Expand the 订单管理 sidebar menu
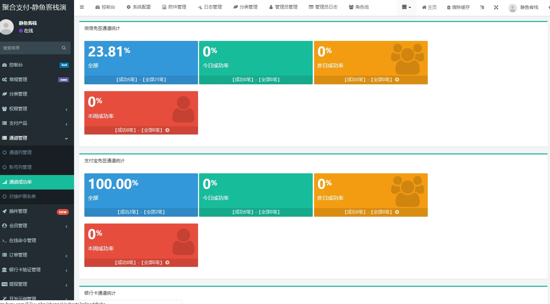 click(x=34, y=255)
